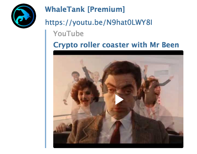Open the WhaleTank [Premium] sender profile
This screenshot has height=154, width=197.
85,9
